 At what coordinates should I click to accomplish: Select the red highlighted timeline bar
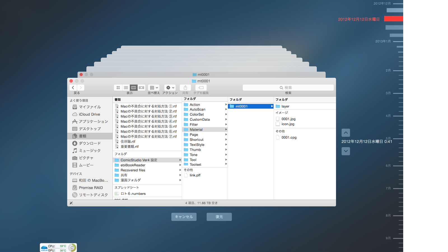click(x=393, y=19)
